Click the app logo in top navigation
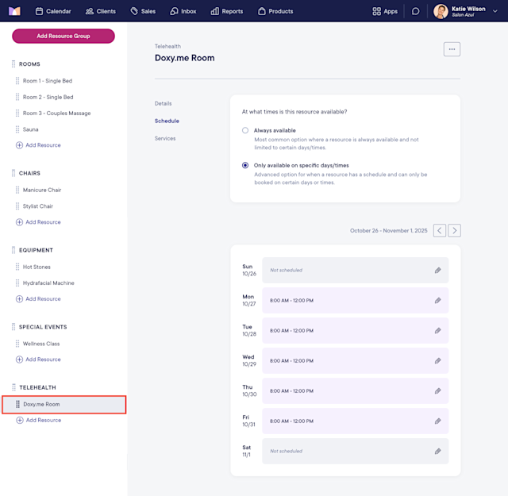The width and height of the screenshot is (508, 496). pos(14,11)
